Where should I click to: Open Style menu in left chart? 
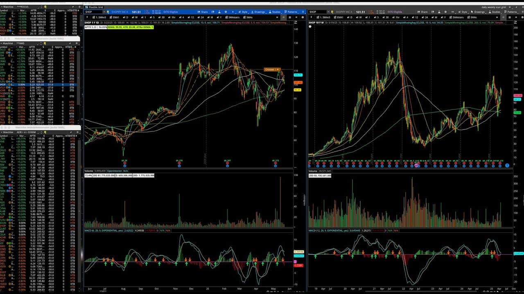point(243,12)
